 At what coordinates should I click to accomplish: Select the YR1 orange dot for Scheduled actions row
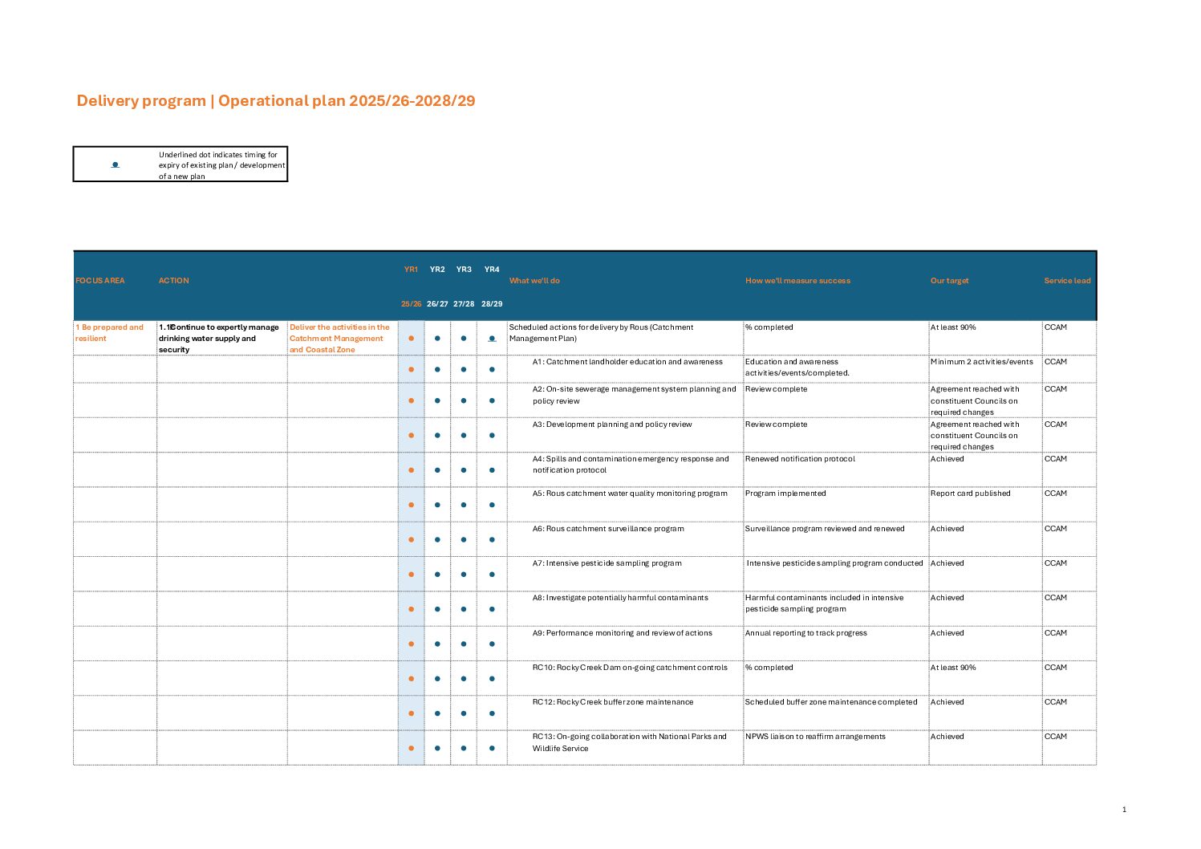(411, 339)
